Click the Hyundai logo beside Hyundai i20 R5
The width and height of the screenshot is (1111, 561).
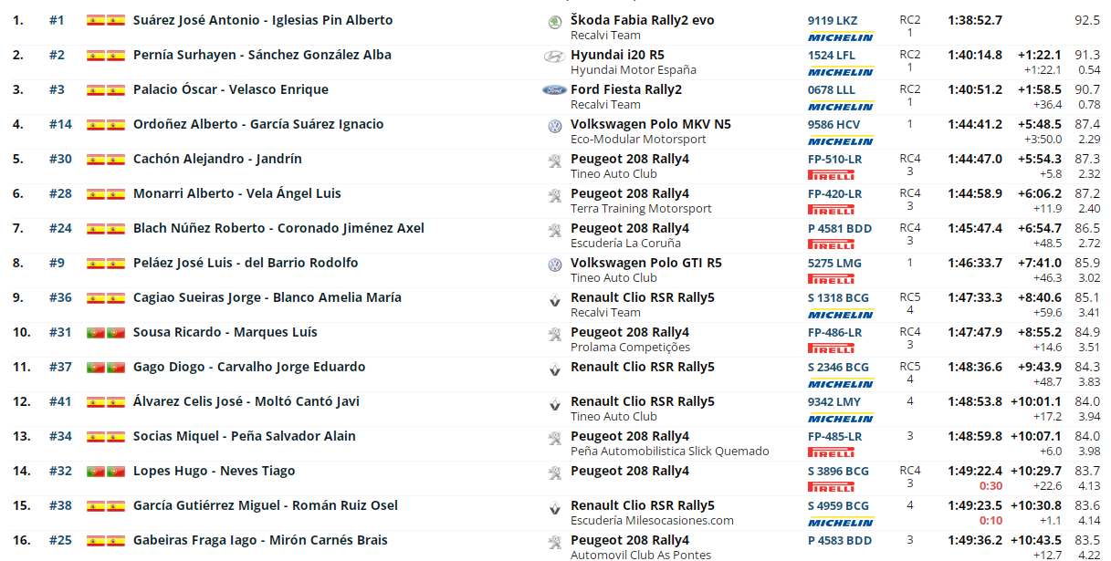[554, 57]
